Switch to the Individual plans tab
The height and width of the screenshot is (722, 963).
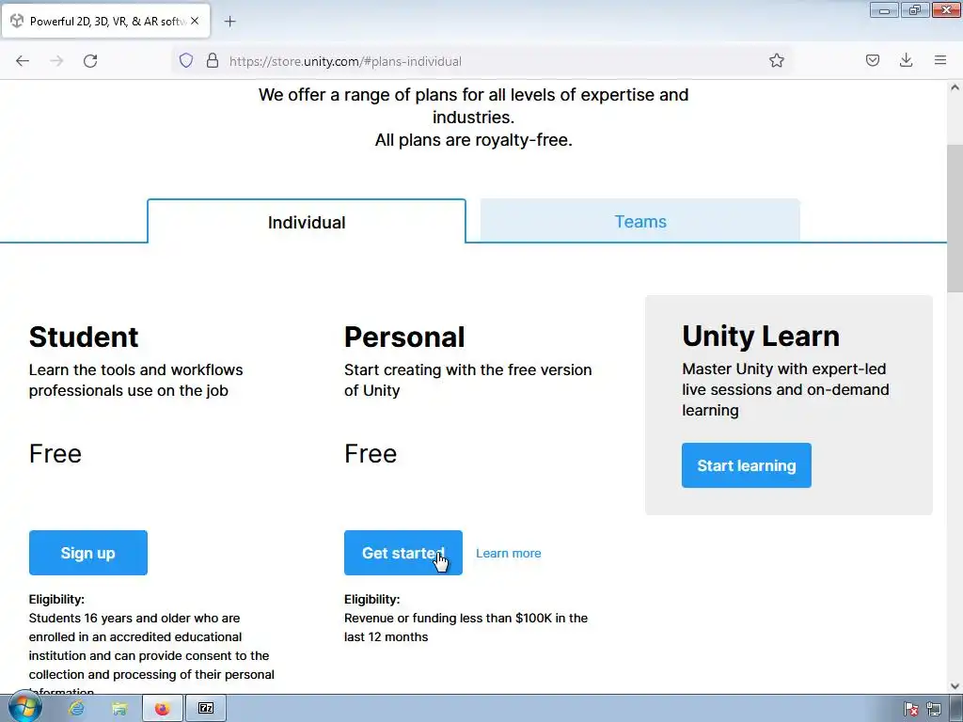307,222
